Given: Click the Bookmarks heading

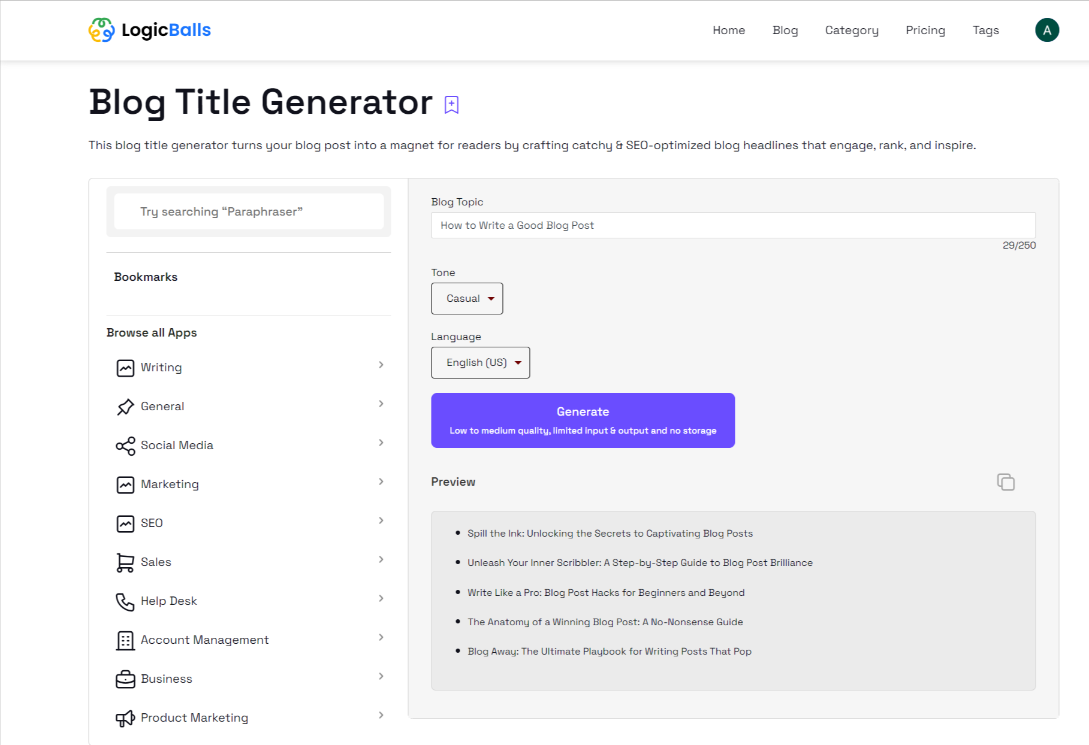Looking at the screenshot, I should tap(146, 277).
